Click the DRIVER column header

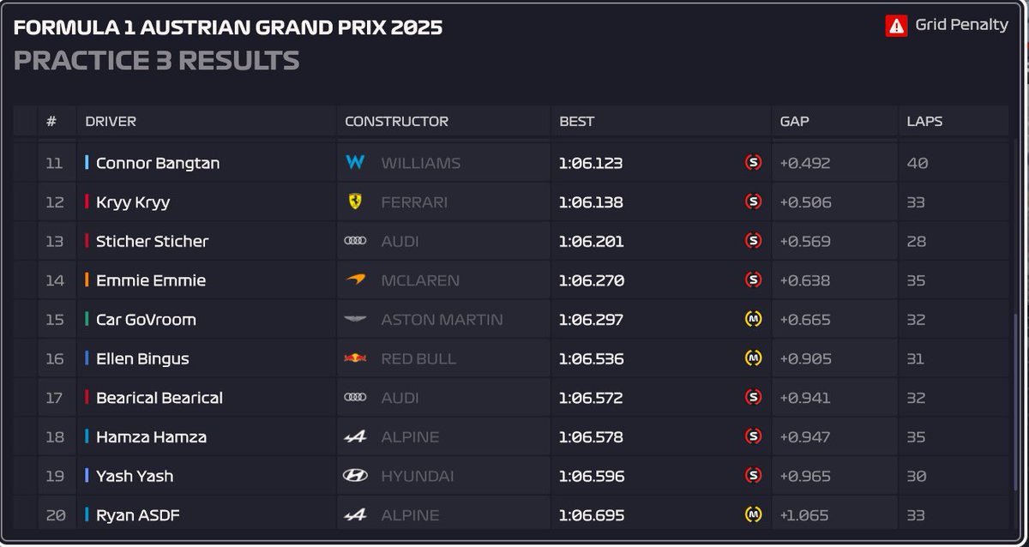point(111,122)
